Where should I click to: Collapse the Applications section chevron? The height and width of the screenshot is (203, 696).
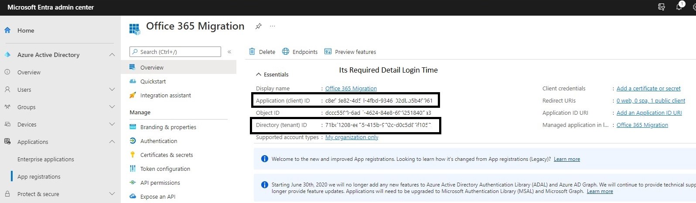coord(112,142)
